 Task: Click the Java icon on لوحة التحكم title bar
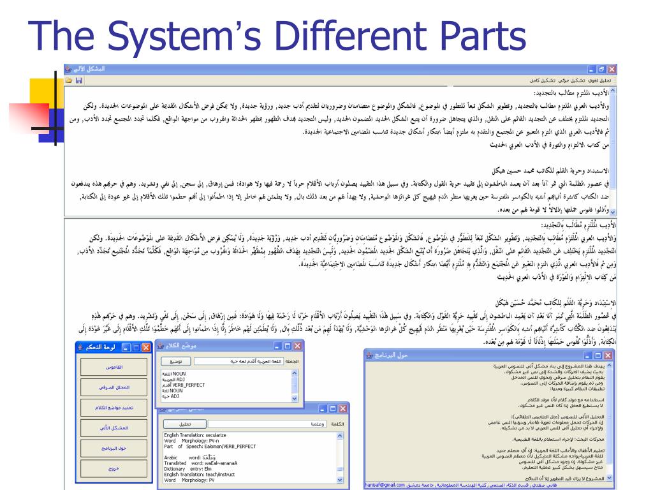coord(80,348)
